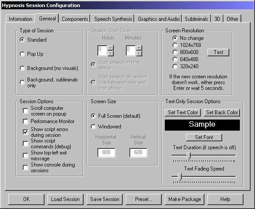Click the Text Fading Speed slider thumb
This screenshot has height=209, width=255.
pos(179,177)
